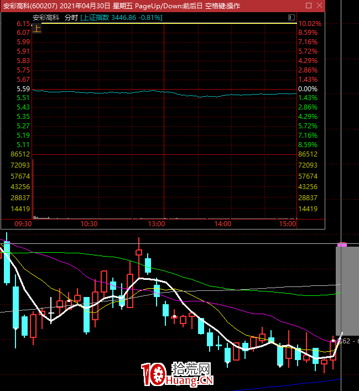Click the 10:30 time axis label

tap(89, 223)
